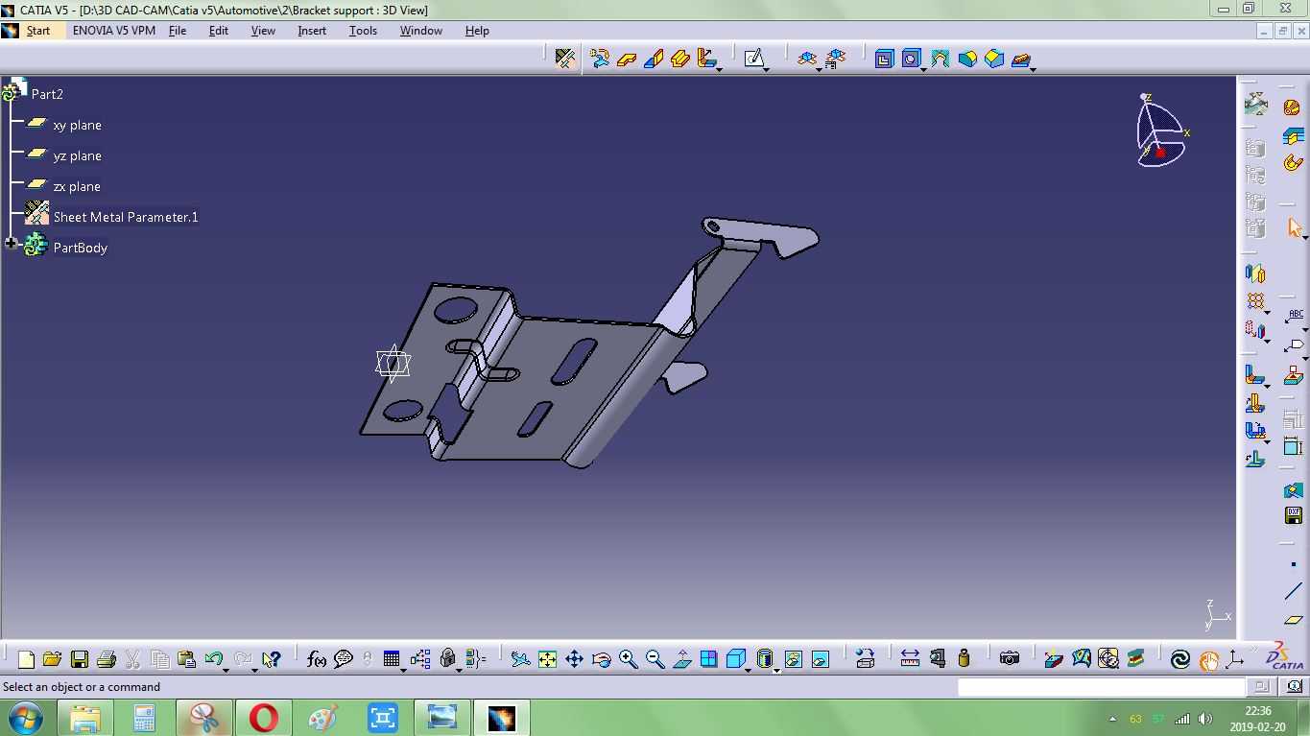1310x736 pixels.
Task: Open Sheet Metal Parameters tool in top toolbar
Action: pyautogui.click(x=565, y=59)
